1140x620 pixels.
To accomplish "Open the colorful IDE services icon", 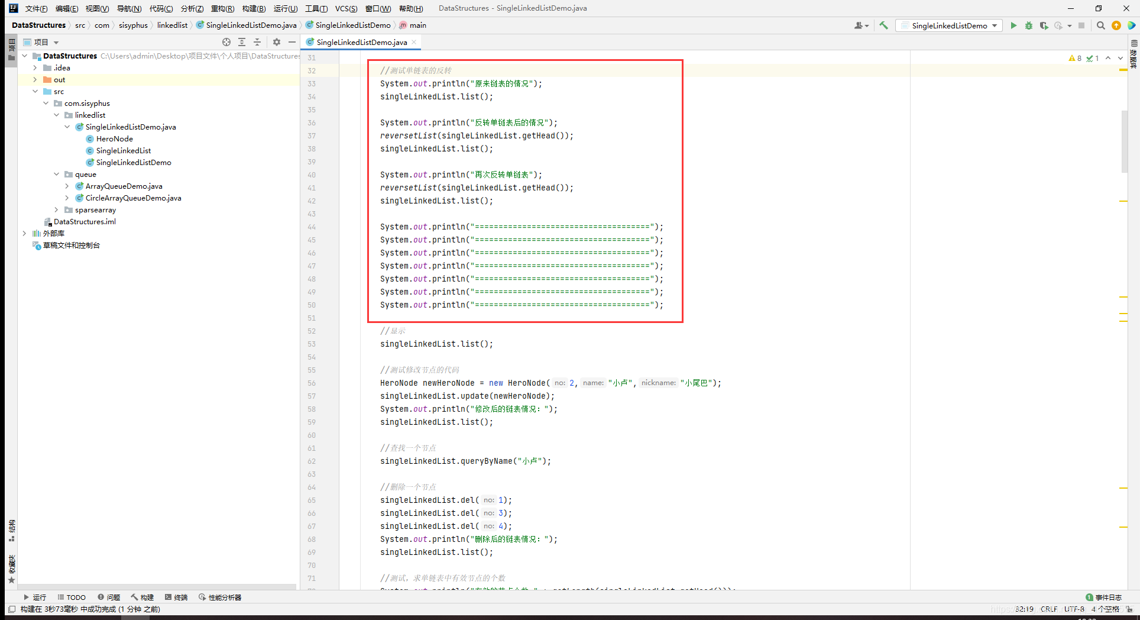I will [1131, 25].
